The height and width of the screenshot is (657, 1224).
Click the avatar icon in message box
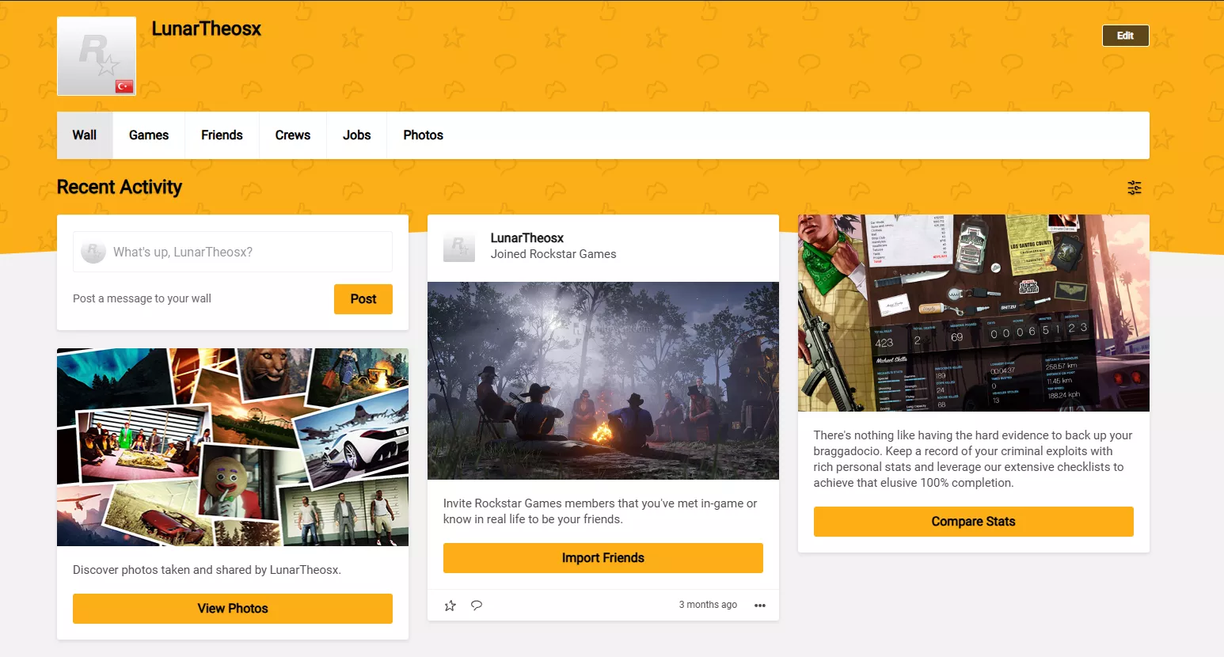(93, 252)
